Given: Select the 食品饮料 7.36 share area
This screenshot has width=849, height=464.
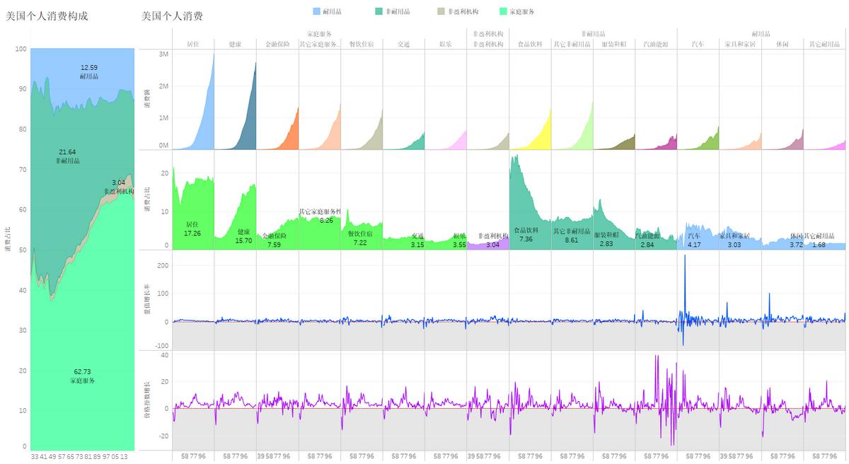Looking at the screenshot, I should coord(527,234).
